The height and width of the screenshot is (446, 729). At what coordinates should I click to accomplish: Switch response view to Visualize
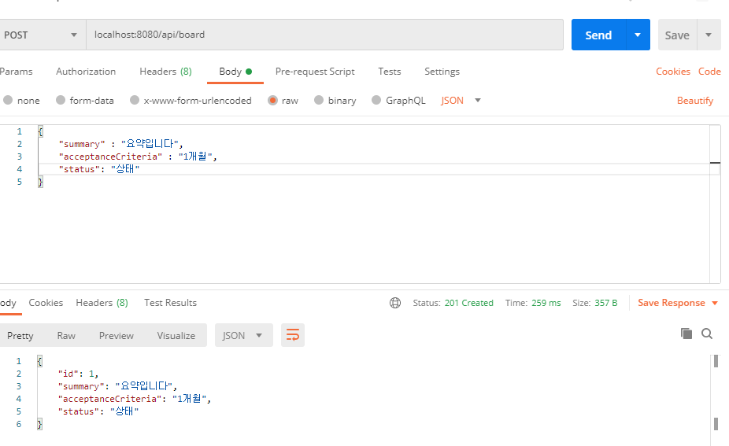point(176,335)
